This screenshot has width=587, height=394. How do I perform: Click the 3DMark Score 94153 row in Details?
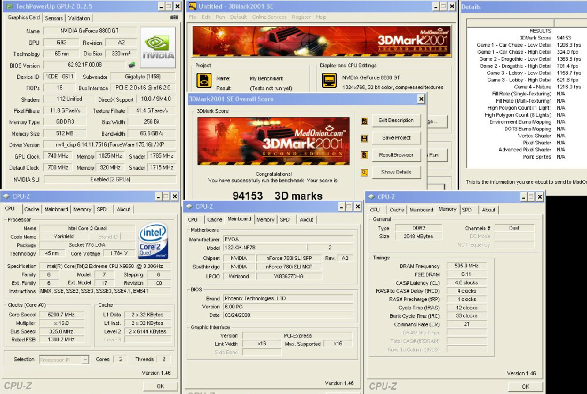tap(545, 38)
